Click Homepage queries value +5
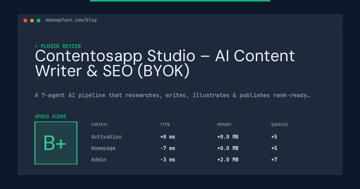This screenshot has height=189, width=360. pyautogui.click(x=274, y=148)
